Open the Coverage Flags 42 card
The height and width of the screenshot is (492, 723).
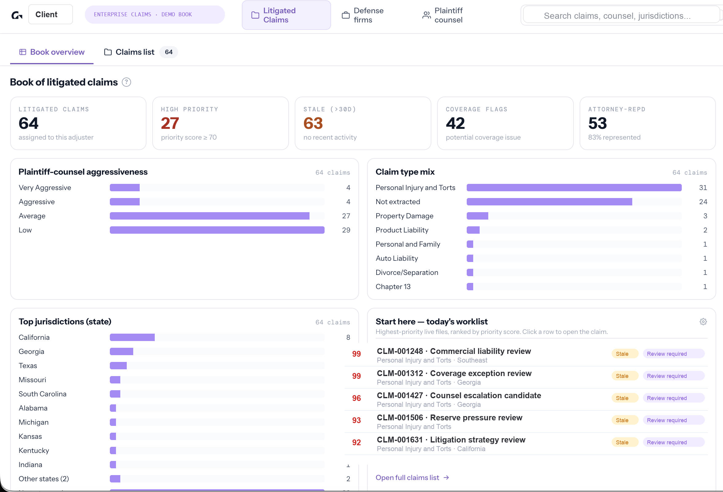pos(505,123)
